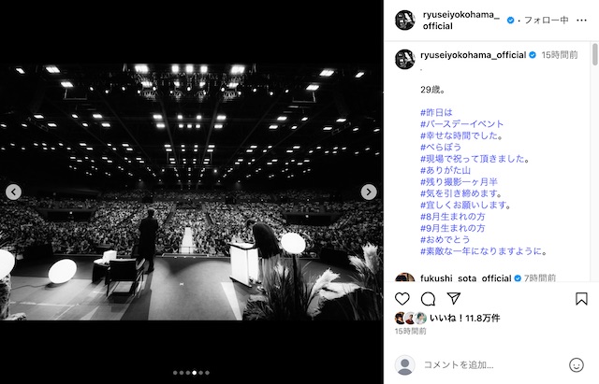Viewport: 599px width, 384px height.
Task: Open the three-dot more options menu
Action: pyautogui.click(x=581, y=21)
